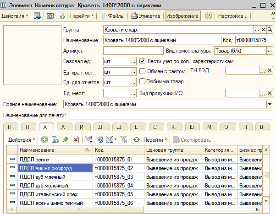Clear the Вид продукции ИС field

(270, 93)
